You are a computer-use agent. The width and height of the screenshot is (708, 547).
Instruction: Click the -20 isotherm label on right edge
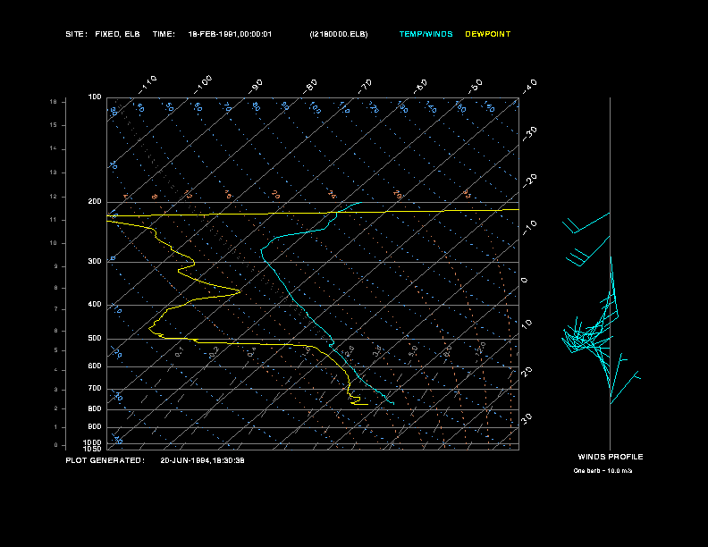pos(529,181)
